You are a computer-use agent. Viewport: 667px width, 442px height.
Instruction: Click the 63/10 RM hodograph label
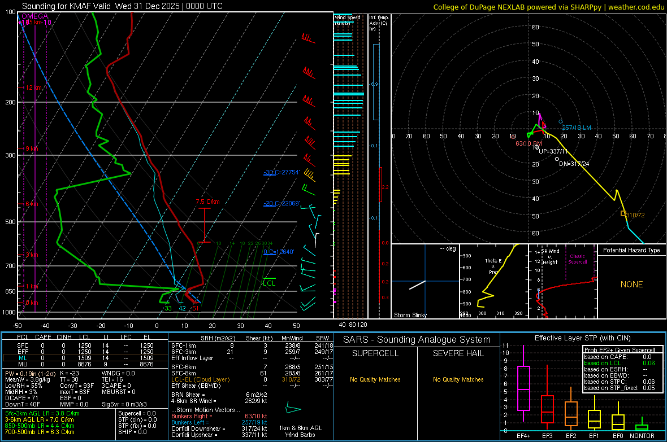click(x=529, y=143)
